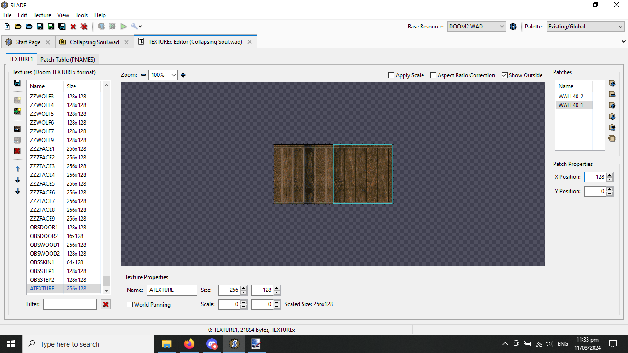Viewport: 628px width, 353px height.
Task: Click Add Patch plus icon
Action: 612,83
